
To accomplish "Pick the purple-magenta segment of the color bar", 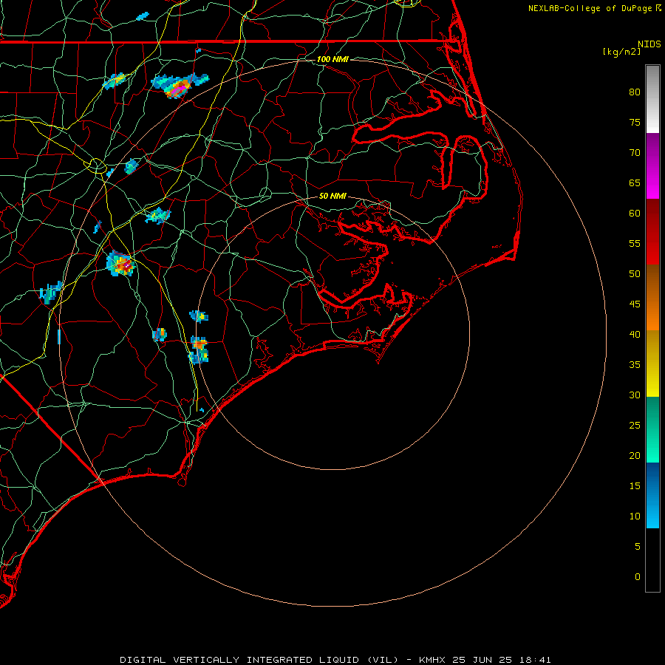I will pos(652,166).
